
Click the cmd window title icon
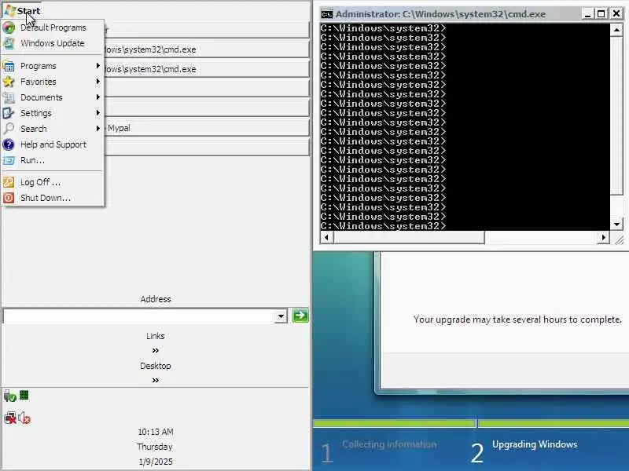327,14
